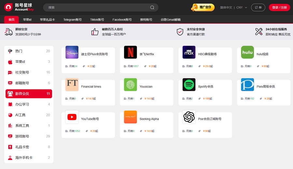Click Pixiv monthly sales 月销192
Viewport: 293px width, 169px height.
tap(249, 98)
